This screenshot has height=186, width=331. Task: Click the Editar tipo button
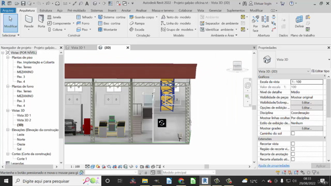(321, 71)
